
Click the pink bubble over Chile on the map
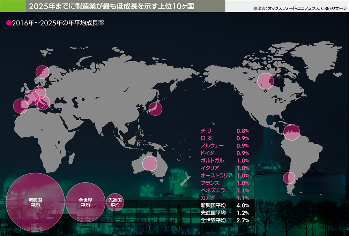pos(289,178)
